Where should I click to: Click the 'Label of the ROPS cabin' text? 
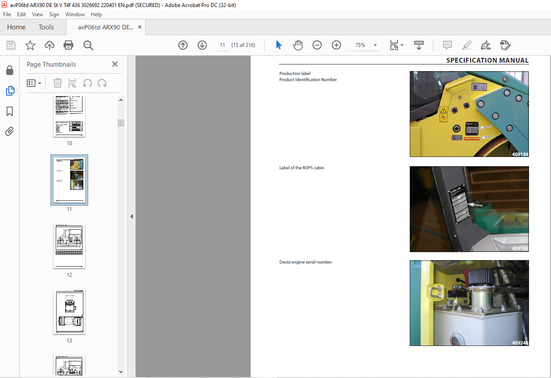[302, 168]
